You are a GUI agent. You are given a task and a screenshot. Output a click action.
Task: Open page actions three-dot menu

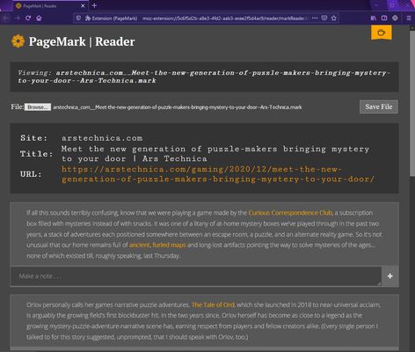point(315,18)
